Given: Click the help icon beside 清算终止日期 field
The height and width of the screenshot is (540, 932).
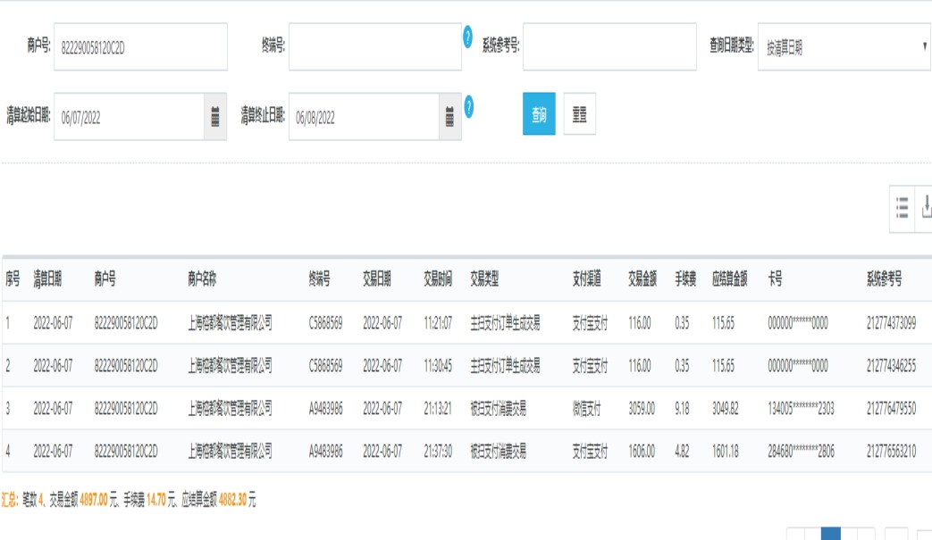Looking at the screenshot, I should [x=468, y=105].
